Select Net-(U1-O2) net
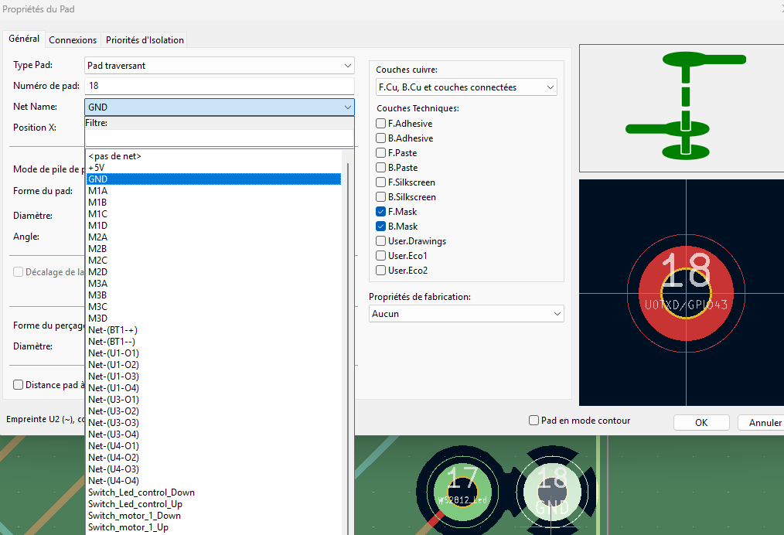 point(213,364)
